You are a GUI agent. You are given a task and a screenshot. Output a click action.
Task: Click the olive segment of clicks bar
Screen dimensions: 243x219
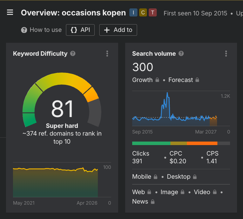point(179,143)
